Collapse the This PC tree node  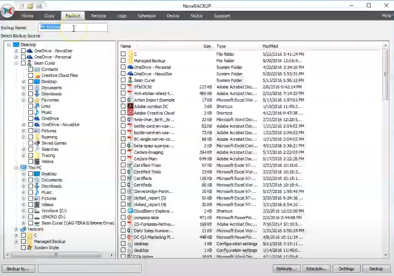[16, 168]
